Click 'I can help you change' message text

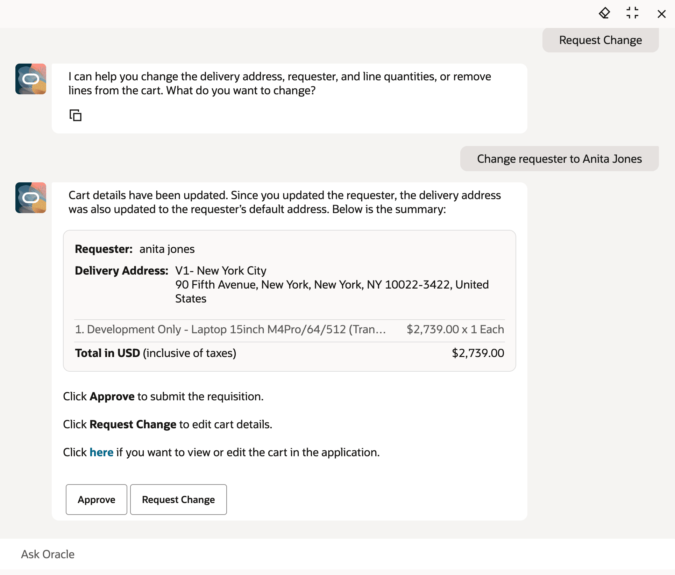(280, 83)
